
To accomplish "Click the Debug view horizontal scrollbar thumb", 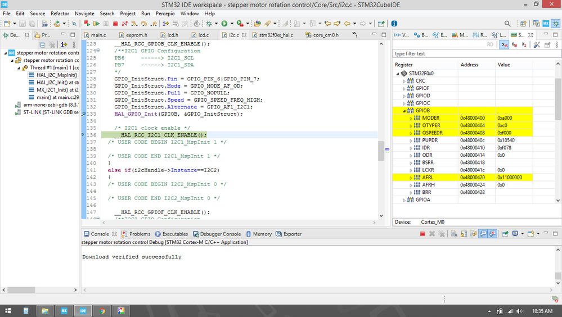I will pos(21,290).
